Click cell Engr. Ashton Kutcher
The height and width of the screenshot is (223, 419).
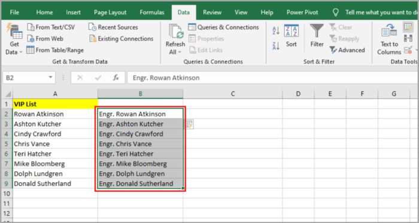140,124
